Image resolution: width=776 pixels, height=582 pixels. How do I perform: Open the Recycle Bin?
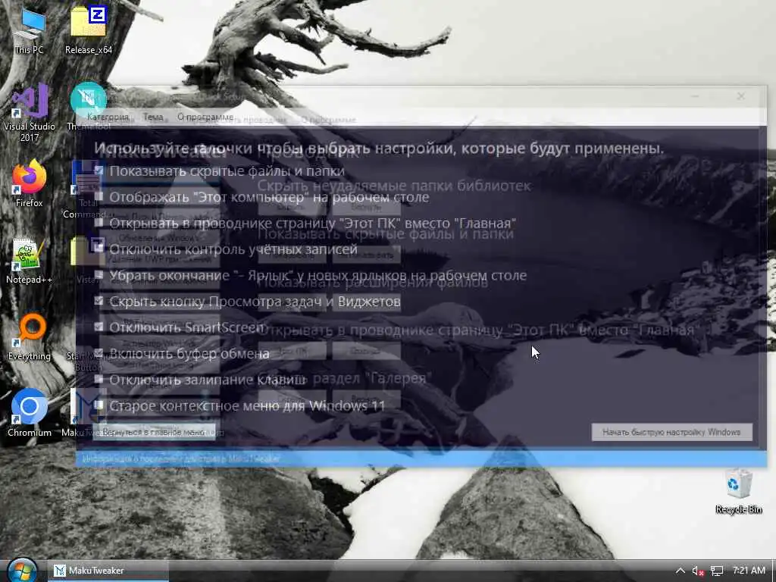(x=738, y=491)
